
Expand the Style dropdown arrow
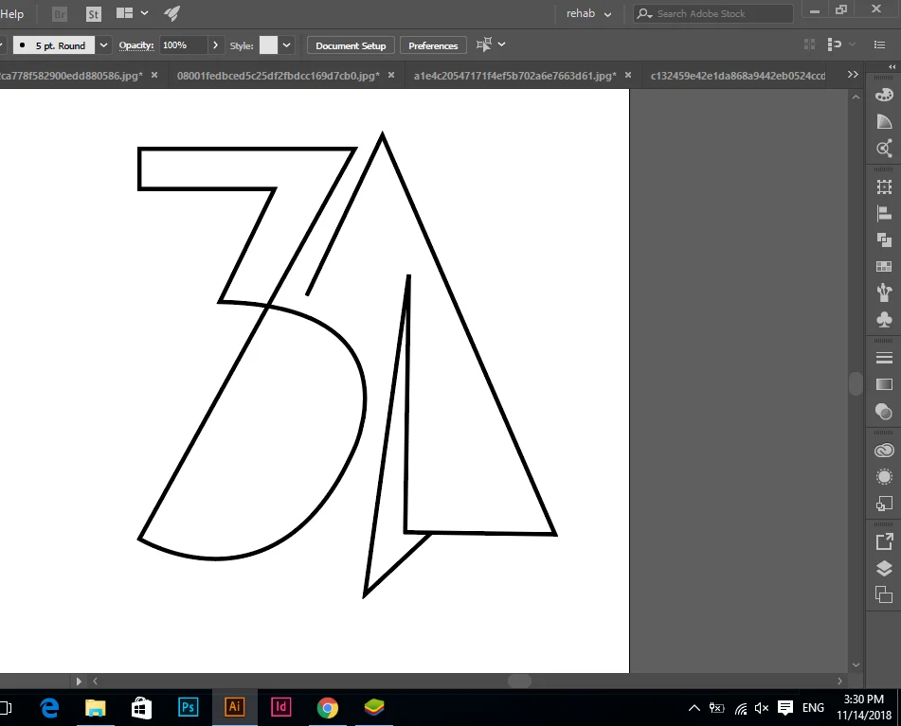point(287,44)
